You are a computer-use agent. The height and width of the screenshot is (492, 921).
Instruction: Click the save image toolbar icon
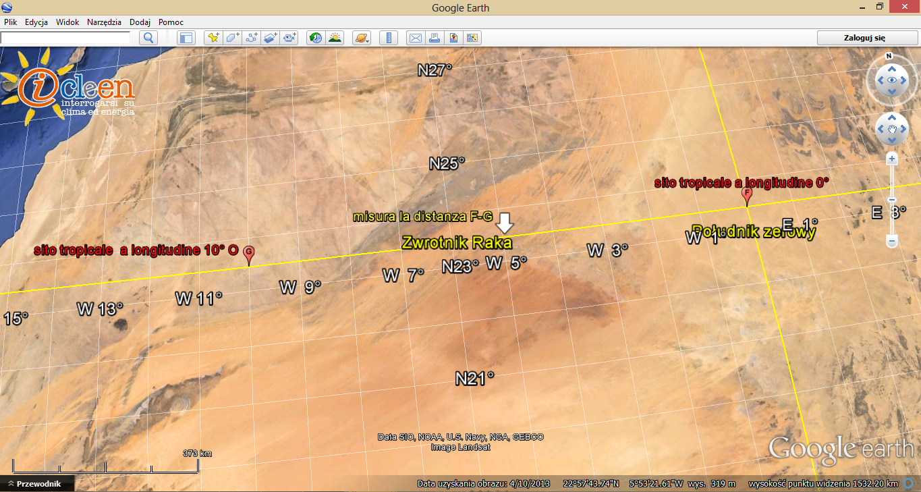[x=453, y=38]
